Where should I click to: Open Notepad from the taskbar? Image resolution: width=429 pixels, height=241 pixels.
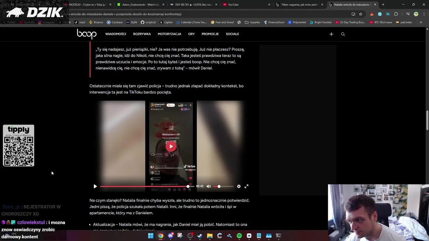point(259,236)
